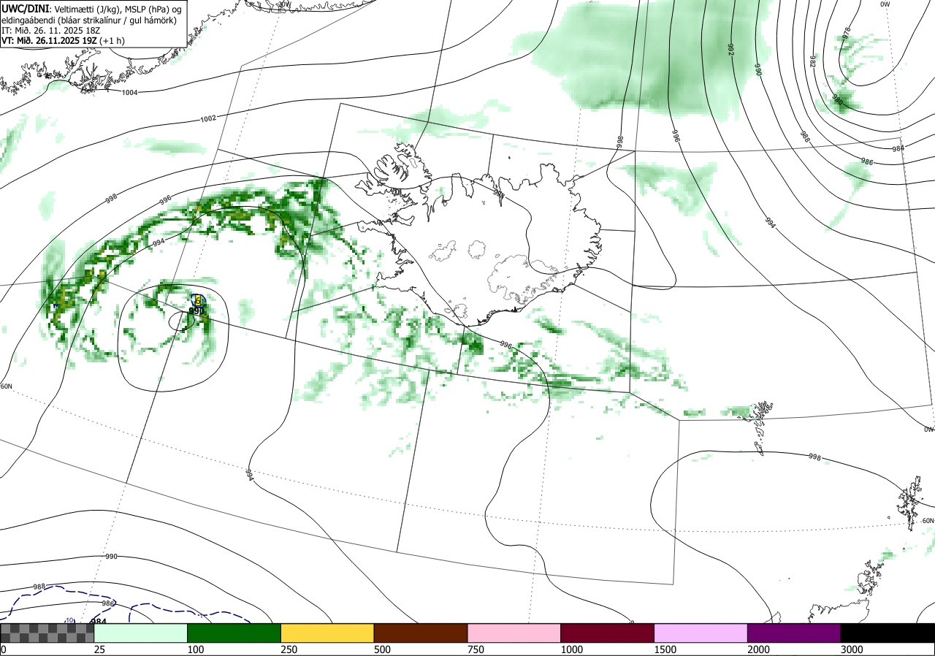Image resolution: width=935 pixels, height=656 pixels.
Task: Click the yellow 250–500 legend swatch
Action: click(x=327, y=633)
